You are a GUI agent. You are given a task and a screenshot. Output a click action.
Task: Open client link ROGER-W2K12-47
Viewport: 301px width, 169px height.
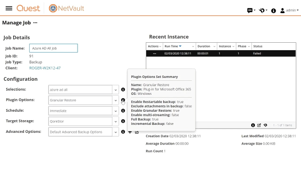pos(45,68)
